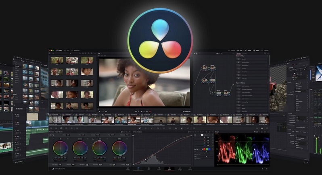
Task: Open the Scopes panel options menu
Action: pyautogui.click(x=268, y=132)
